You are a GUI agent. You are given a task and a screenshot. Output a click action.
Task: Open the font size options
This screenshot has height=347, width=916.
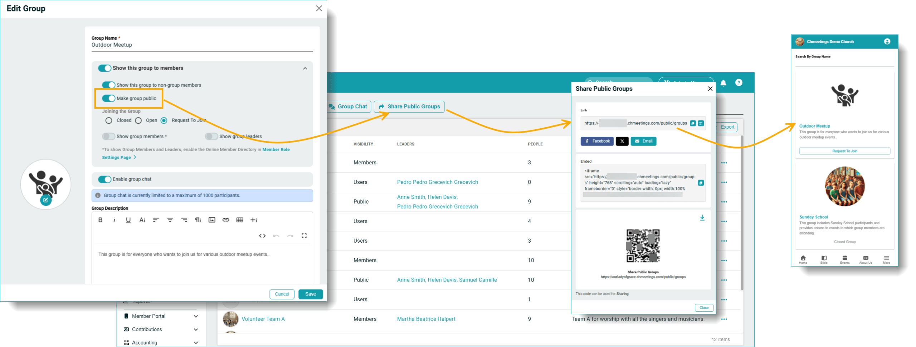(x=142, y=220)
